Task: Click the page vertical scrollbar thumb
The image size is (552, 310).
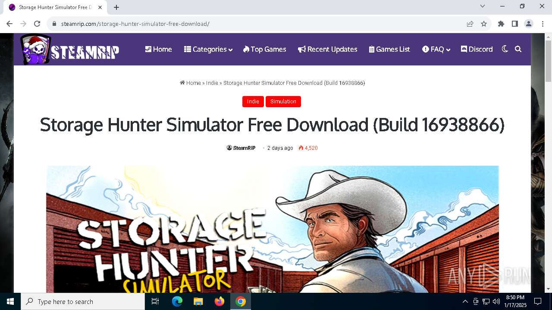Action: point(548,60)
